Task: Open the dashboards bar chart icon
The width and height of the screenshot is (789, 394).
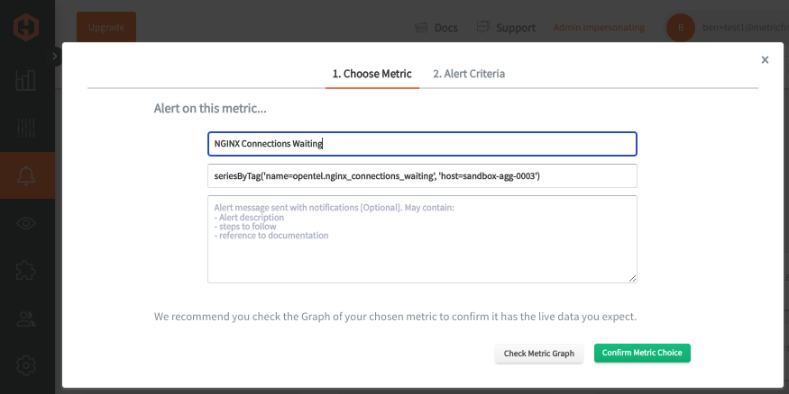Action: [25, 80]
